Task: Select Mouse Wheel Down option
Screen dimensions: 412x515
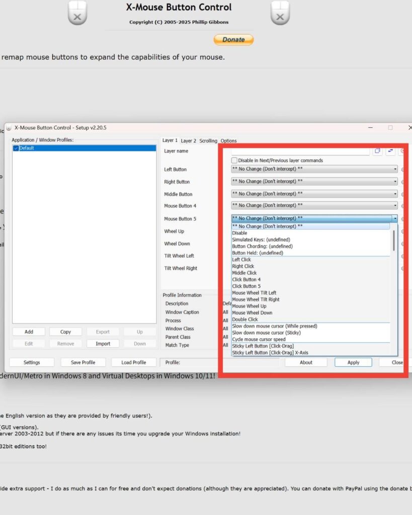Action: coord(310,313)
